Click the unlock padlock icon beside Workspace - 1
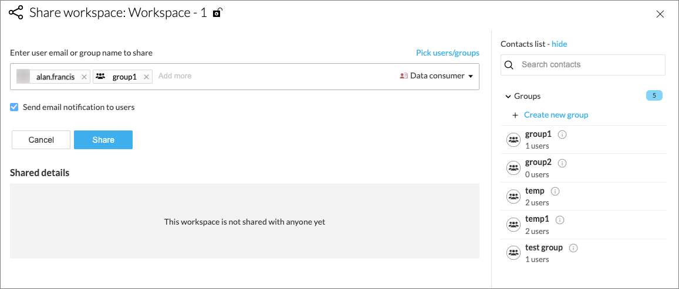Viewport: 679px width, 289px height. tap(217, 13)
